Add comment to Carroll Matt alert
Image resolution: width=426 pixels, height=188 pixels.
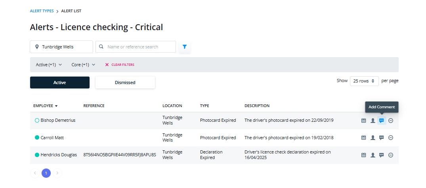pos(382,138)
